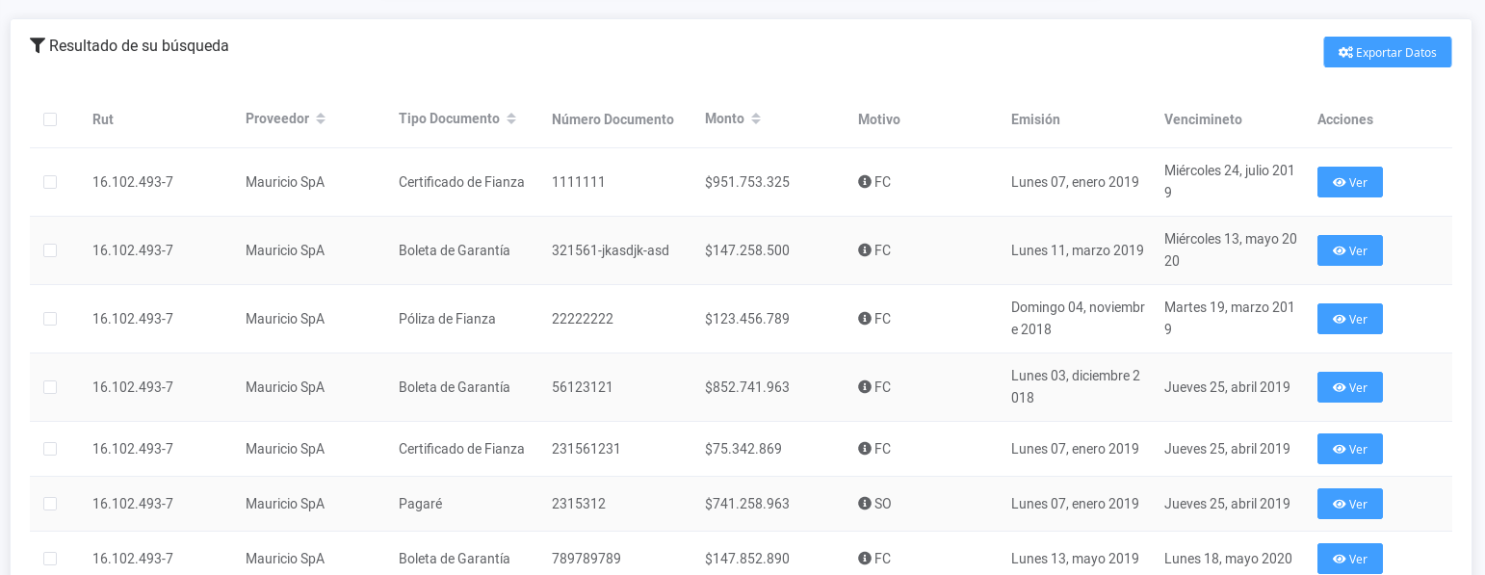1485x575 pixels.
Task: Click info icon in the $852.741.963 row
Action: coord(864,387)
